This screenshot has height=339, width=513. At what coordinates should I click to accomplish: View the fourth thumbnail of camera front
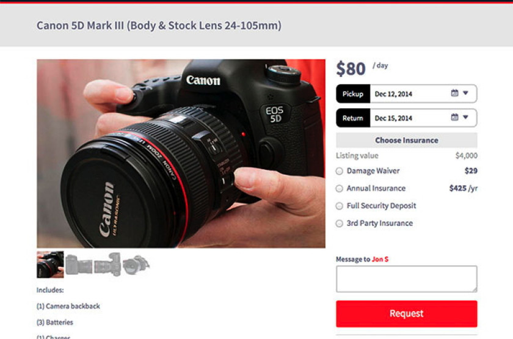pyautogui.click(x=136, y=264)
